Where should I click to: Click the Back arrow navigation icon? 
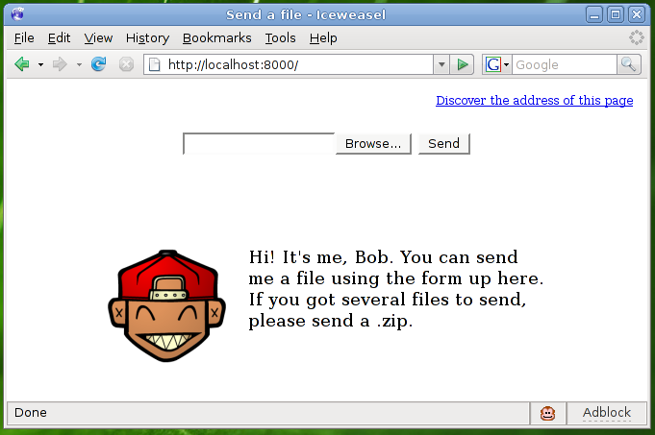[x=22, y=64]
